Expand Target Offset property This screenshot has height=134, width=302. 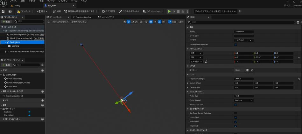click(x=188, y=87)
